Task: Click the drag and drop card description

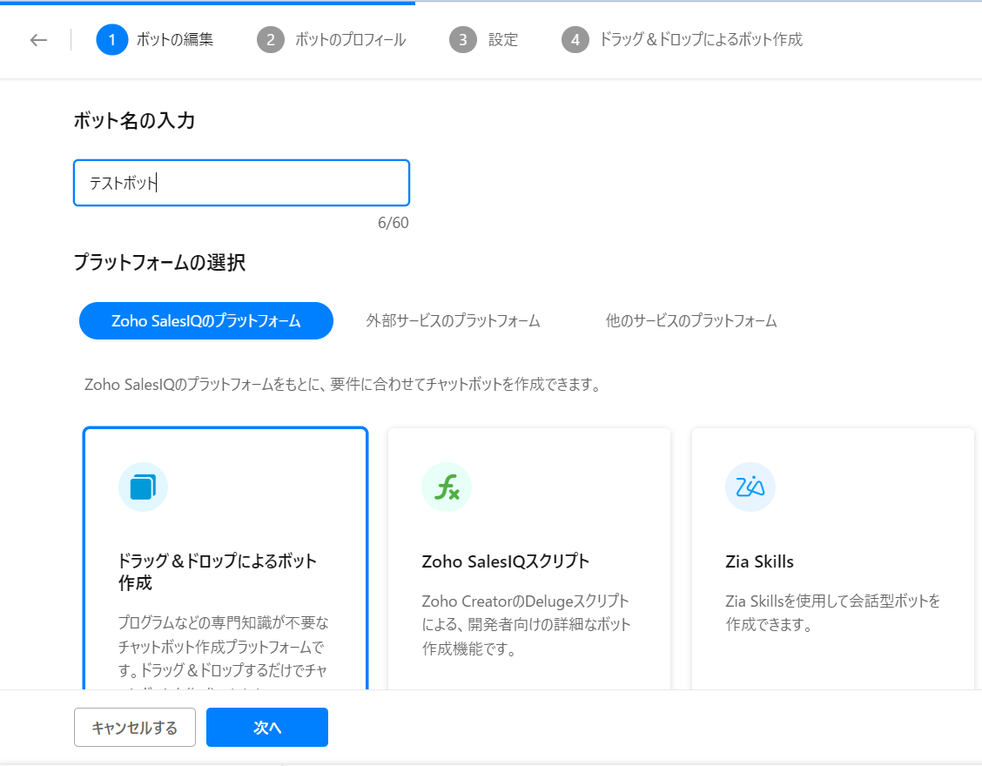Action: point(223,651)
